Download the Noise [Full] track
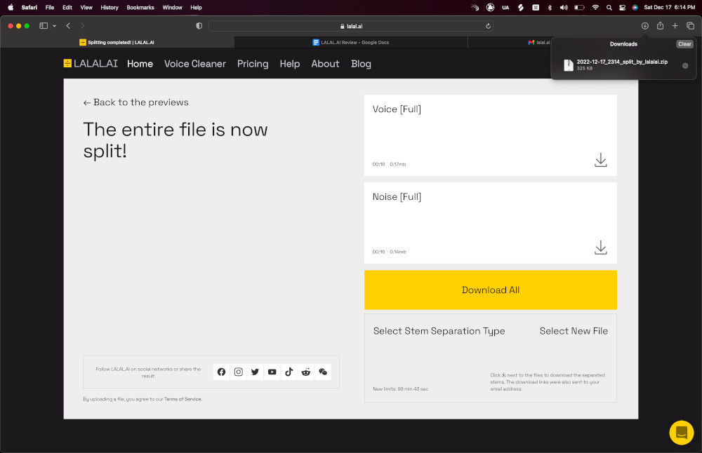The width and height of the screenshot is (702, 453). pyautogui.click(x=600, y=248)
